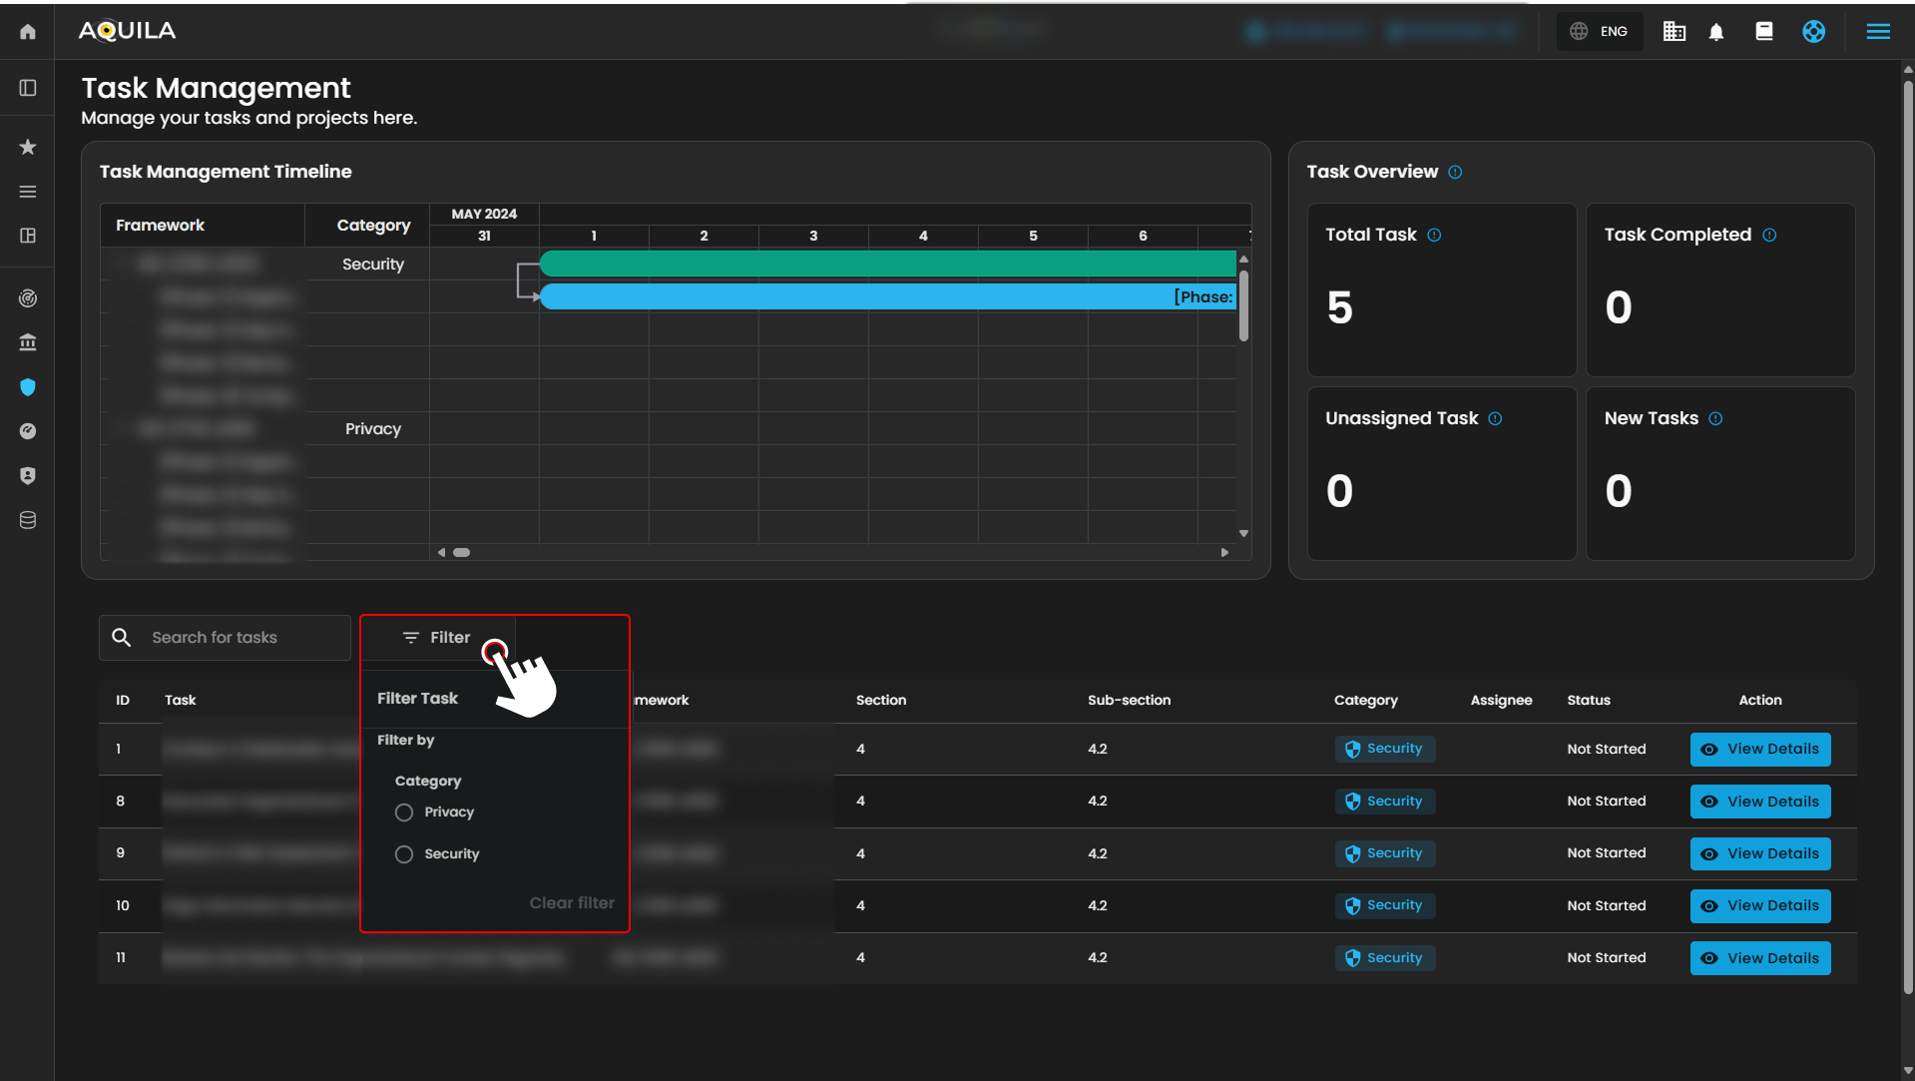Click the Category column header in table
Screen dimensions: 1915x1081
pyautogui.click(x=1365, y=701)
